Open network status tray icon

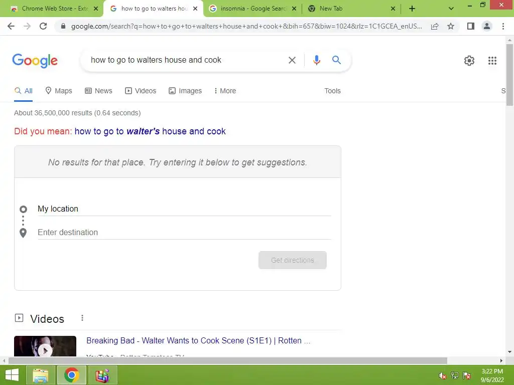(x=454, y=375)
